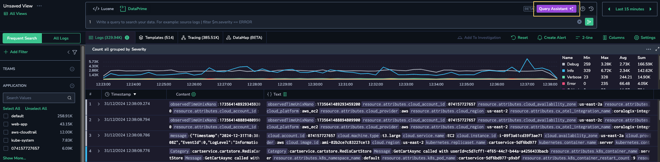
Task: Switch to Lucene query syntax
Action: (103, 9)
